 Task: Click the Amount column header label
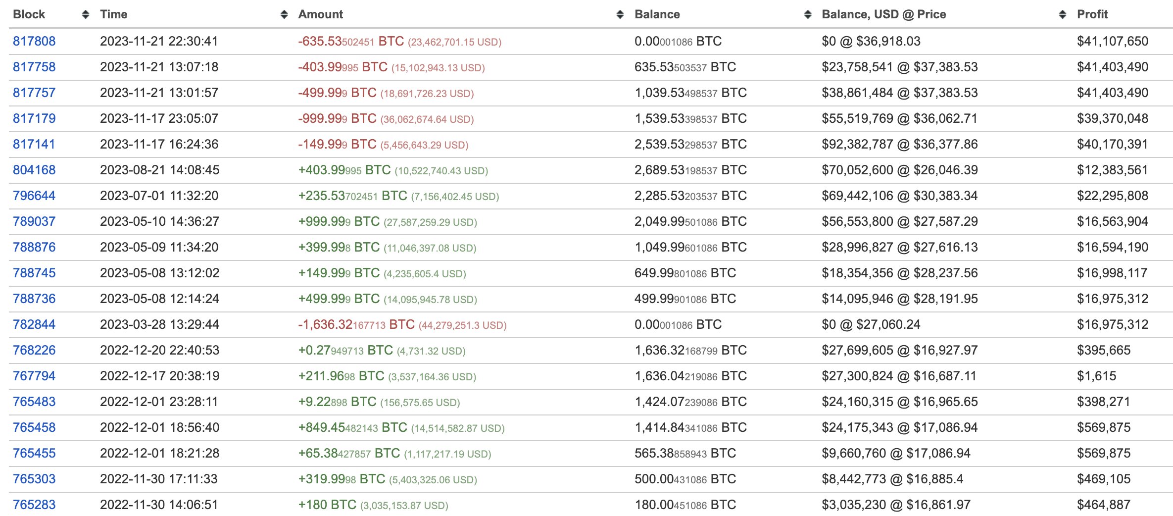pos(320,14)
